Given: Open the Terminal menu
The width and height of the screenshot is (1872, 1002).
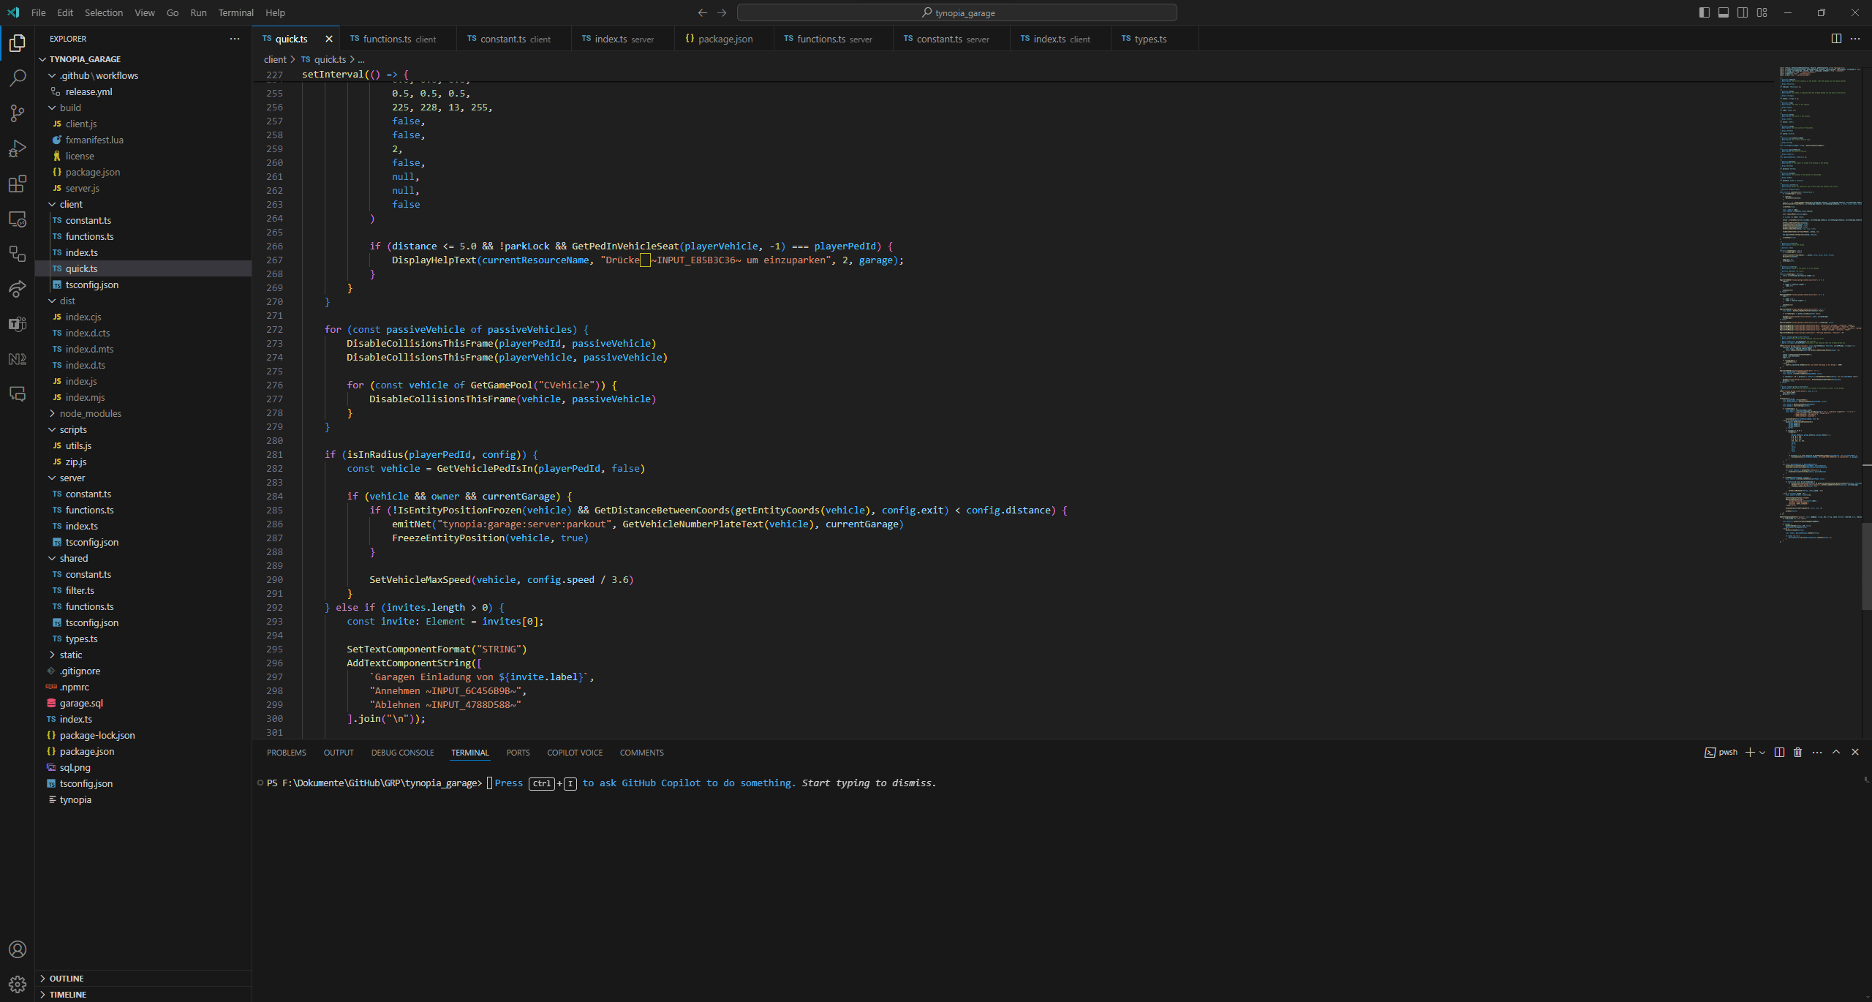Looking at the screenshot, I should click(x=235, y=12).
